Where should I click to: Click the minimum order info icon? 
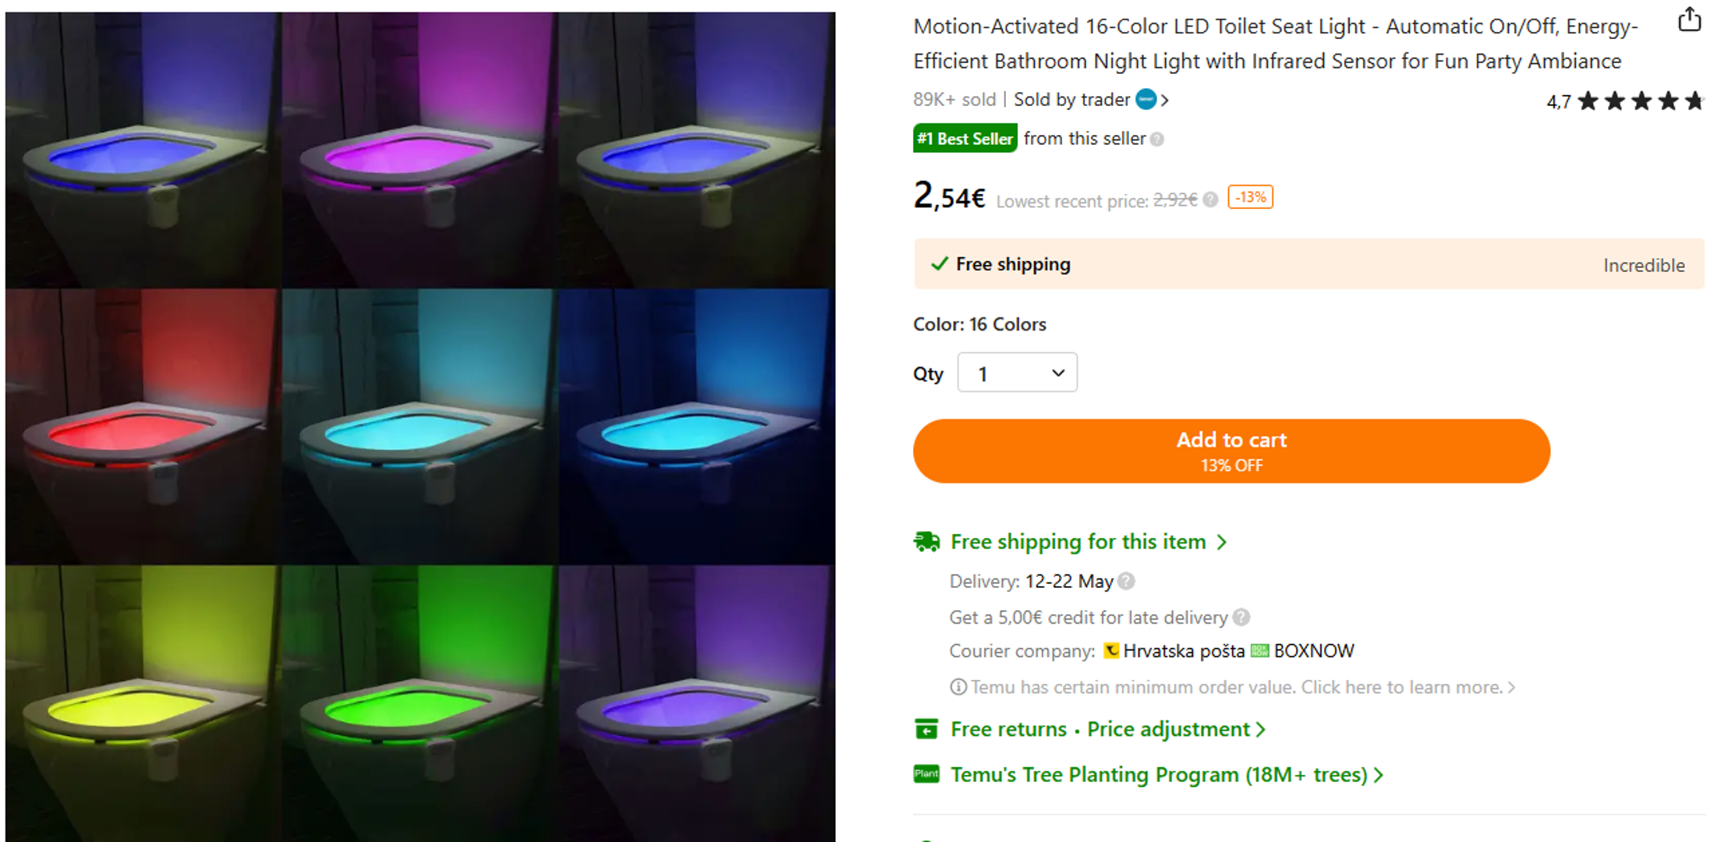pyautogui.click(x=958, y=687)
